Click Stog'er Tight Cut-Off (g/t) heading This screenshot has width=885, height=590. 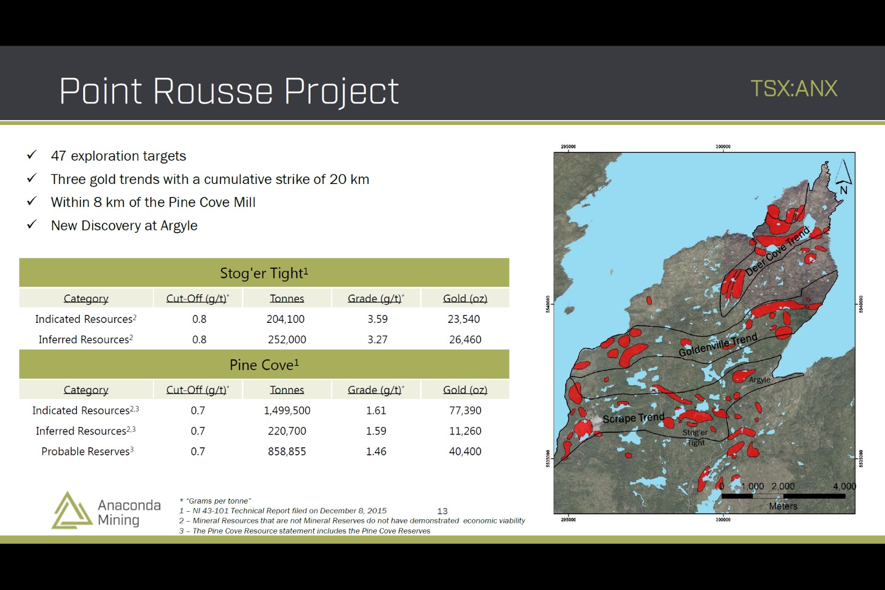pos(197,298)
